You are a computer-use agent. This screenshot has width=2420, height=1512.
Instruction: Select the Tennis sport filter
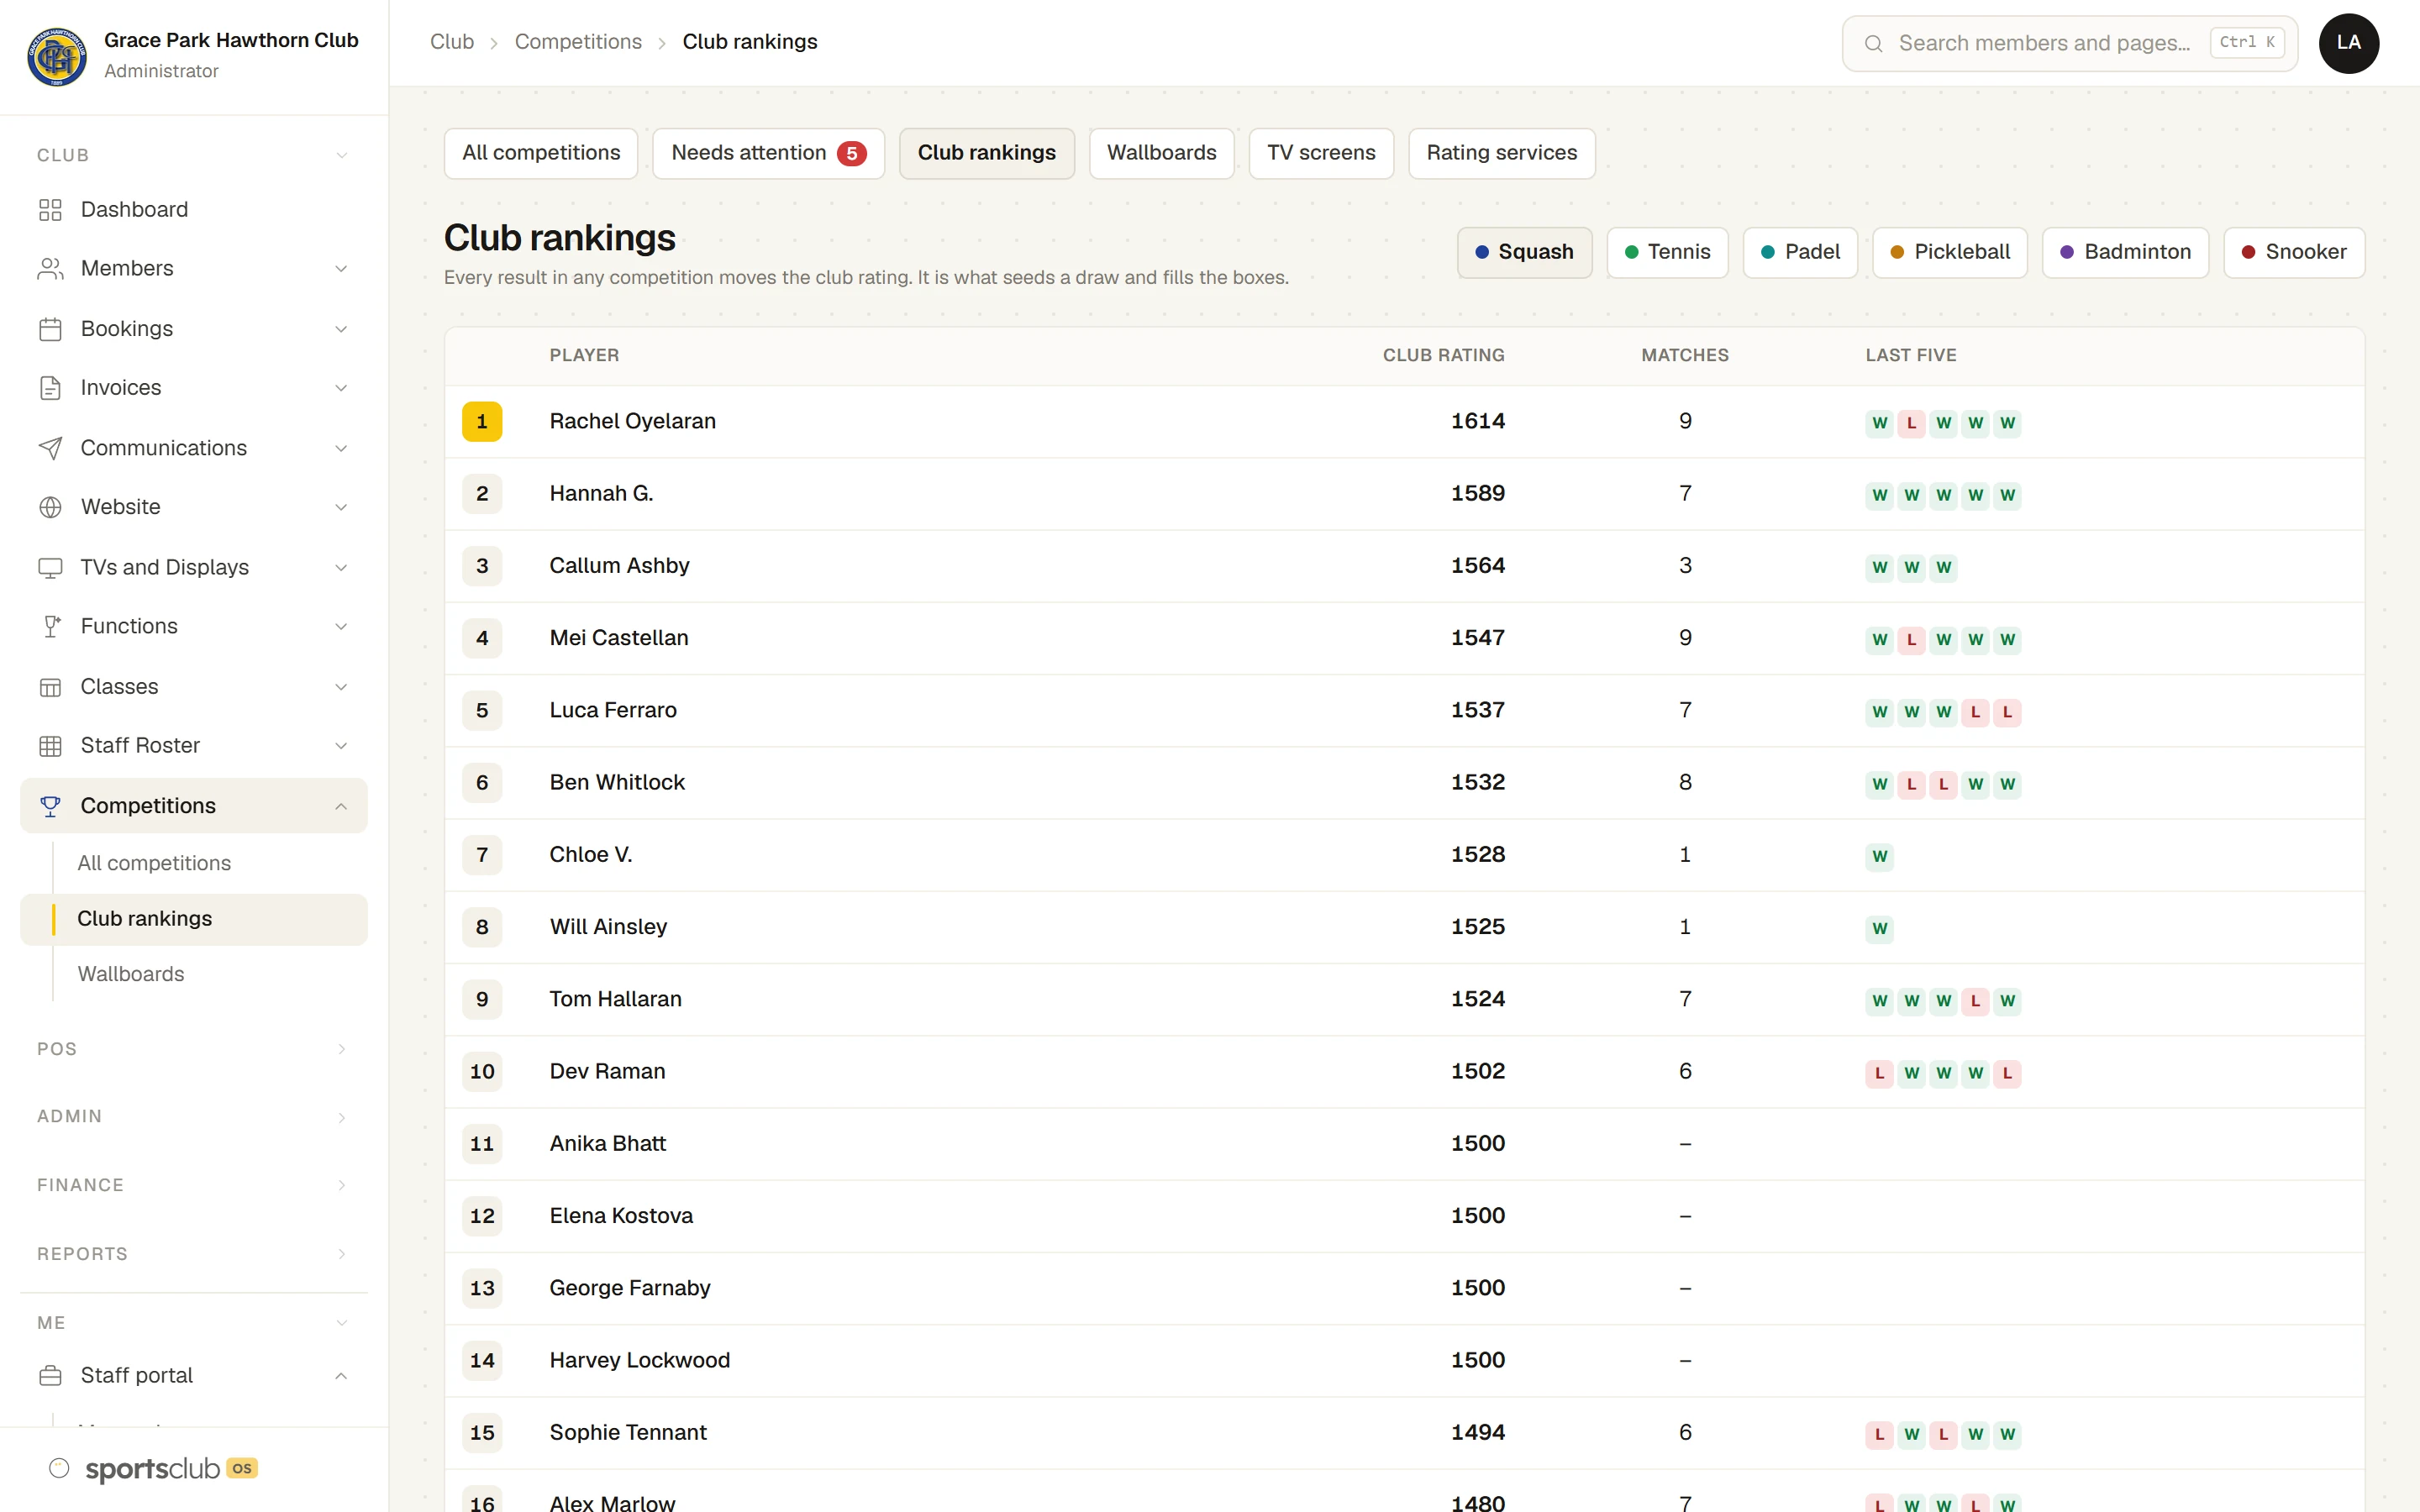(x=1667, y=252)
